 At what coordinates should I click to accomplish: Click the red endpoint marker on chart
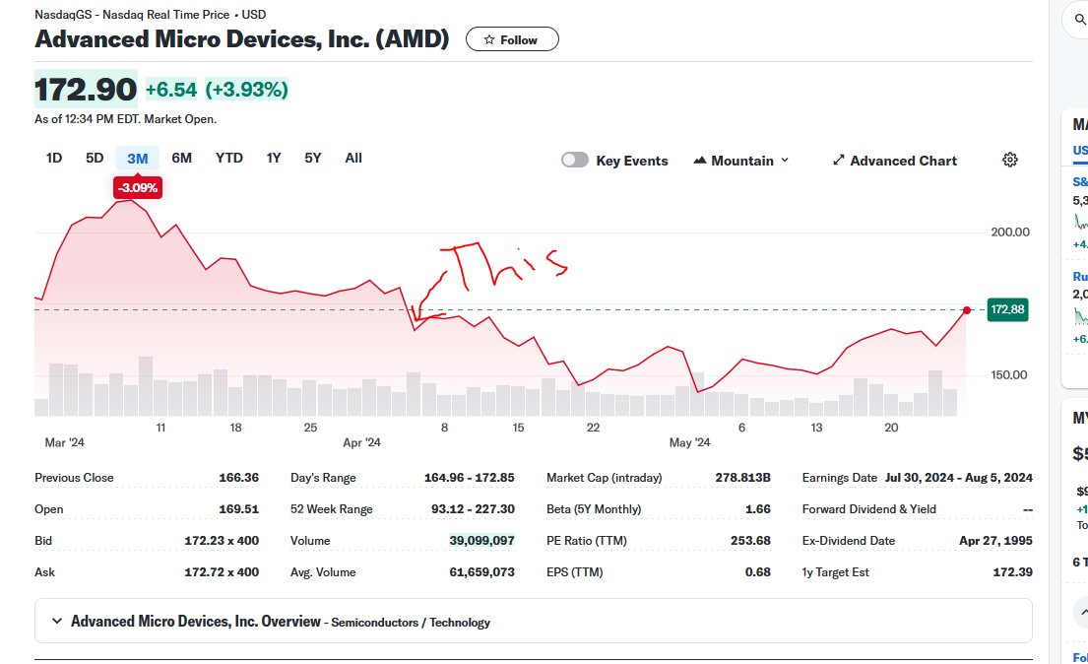[x=967, y=309]
